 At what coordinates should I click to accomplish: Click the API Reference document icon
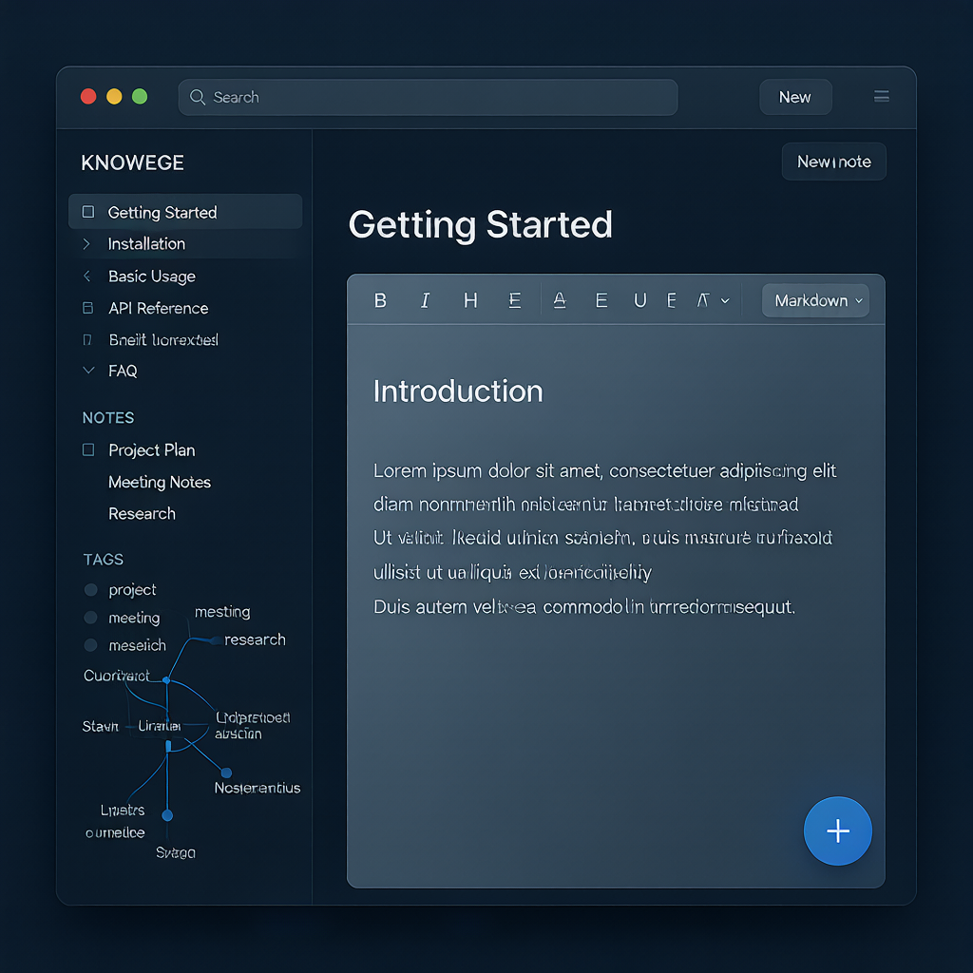[88, 308]
